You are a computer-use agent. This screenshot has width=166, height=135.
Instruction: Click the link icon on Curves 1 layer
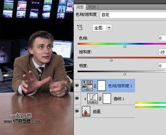click(x=100, y=98)
